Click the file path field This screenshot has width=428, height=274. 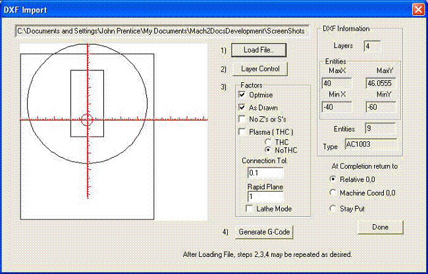pos(162,32)
